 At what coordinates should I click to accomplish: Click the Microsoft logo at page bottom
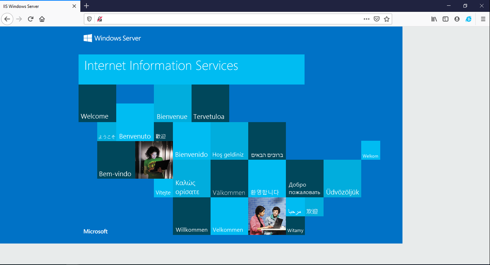click(95, 231)
